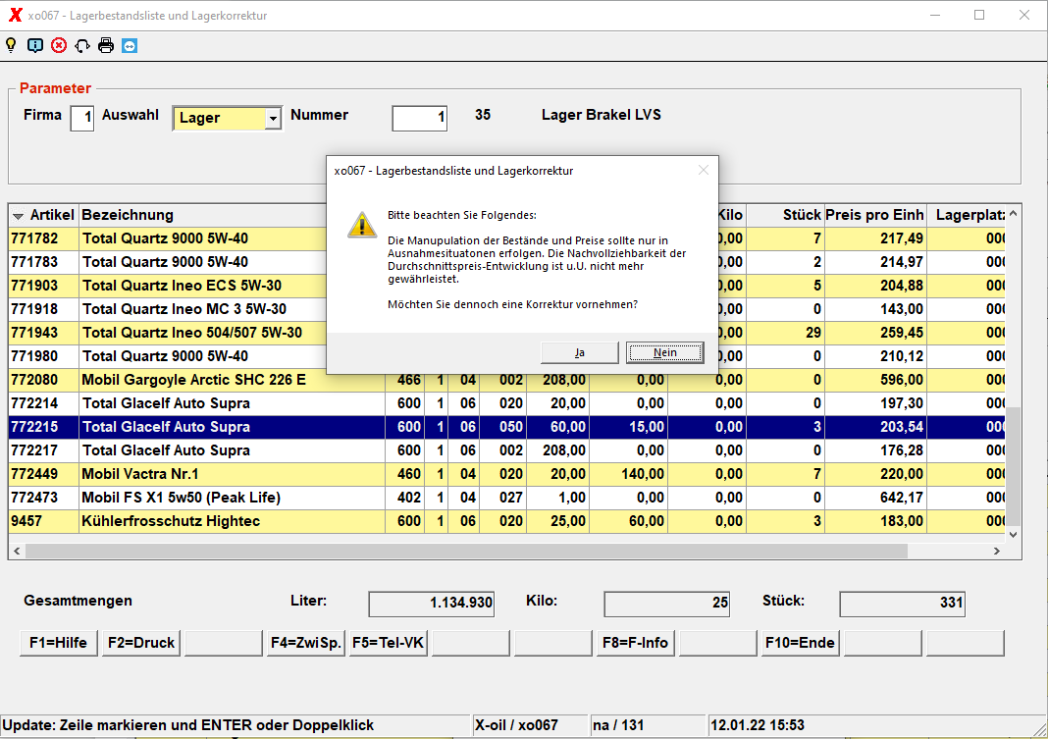This screenshot has height=739, width=1048.
Task: Maximize the xo067 main window
Action: pos(979,15)
